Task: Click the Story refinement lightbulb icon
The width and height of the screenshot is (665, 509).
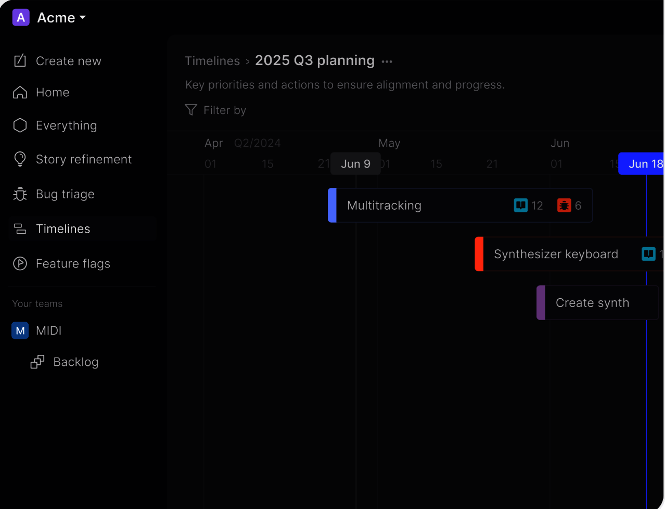Action: [x=20, y=159]
